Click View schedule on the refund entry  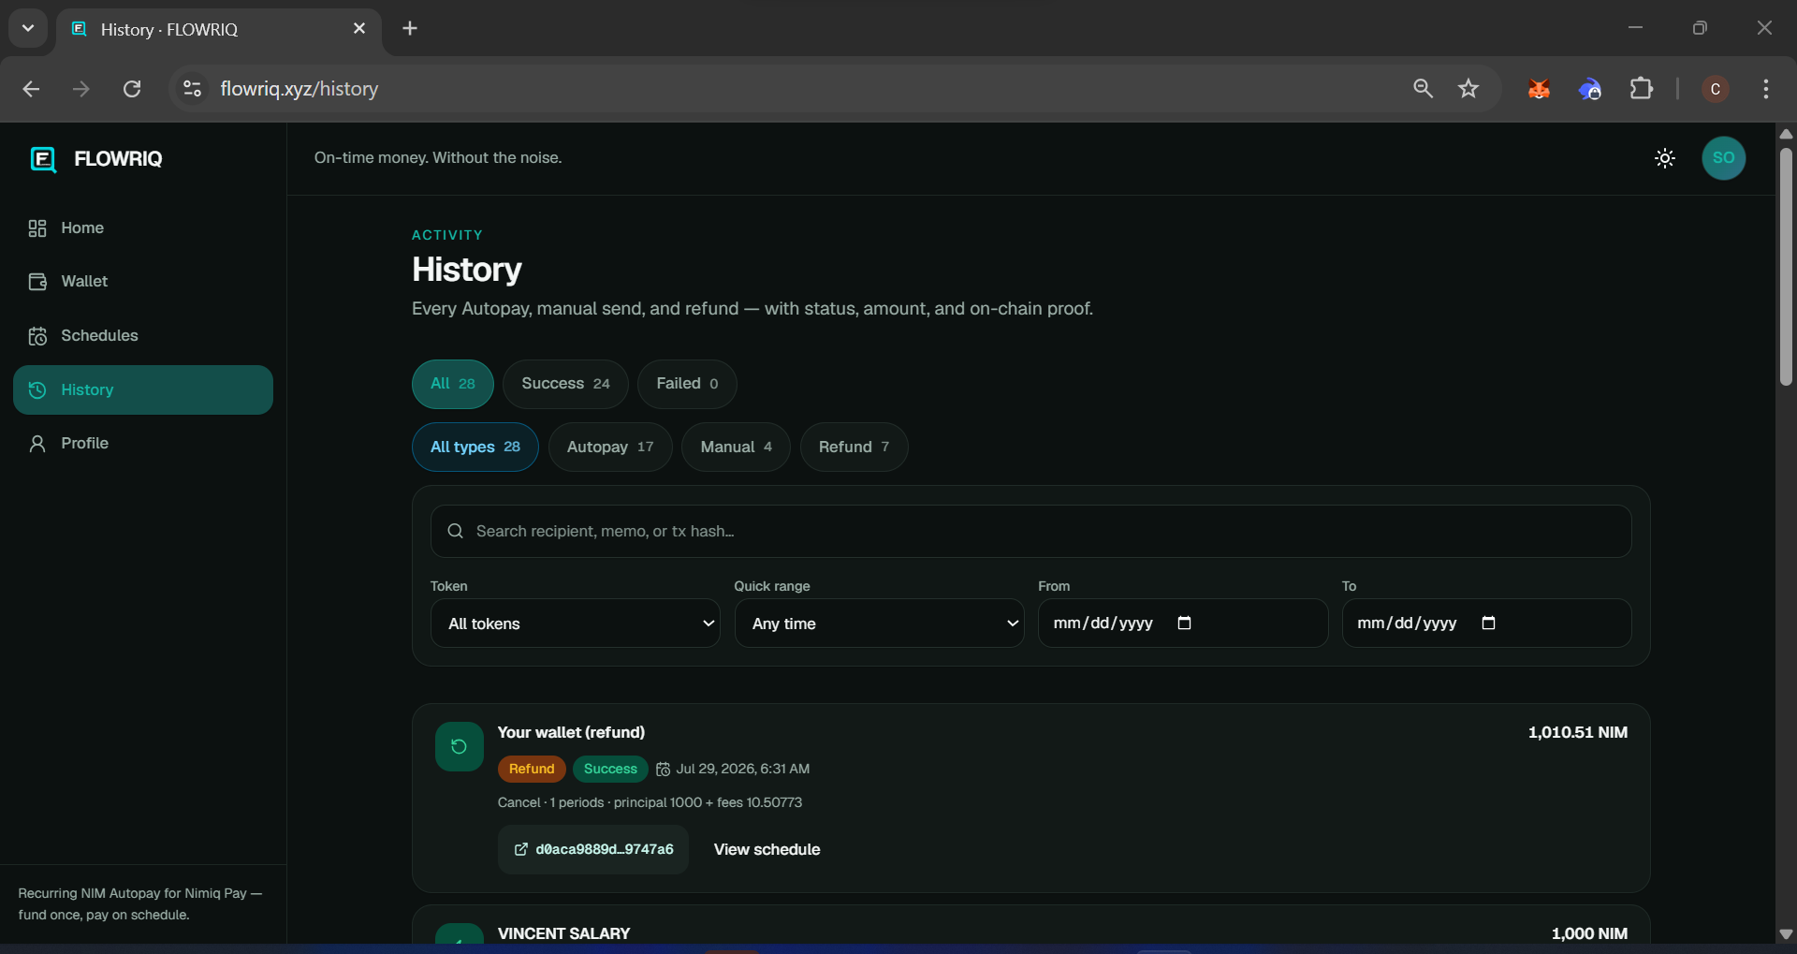(767, 850)
